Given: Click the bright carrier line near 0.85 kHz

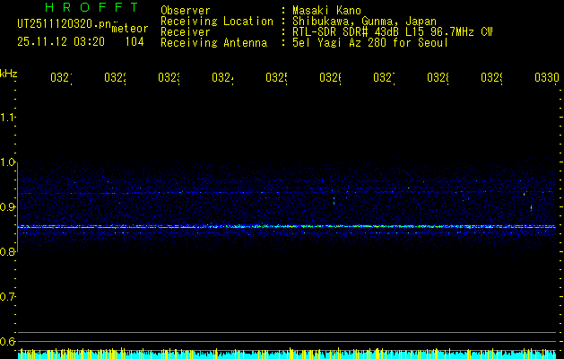Looking at the screenshot, I should [287, 227].
